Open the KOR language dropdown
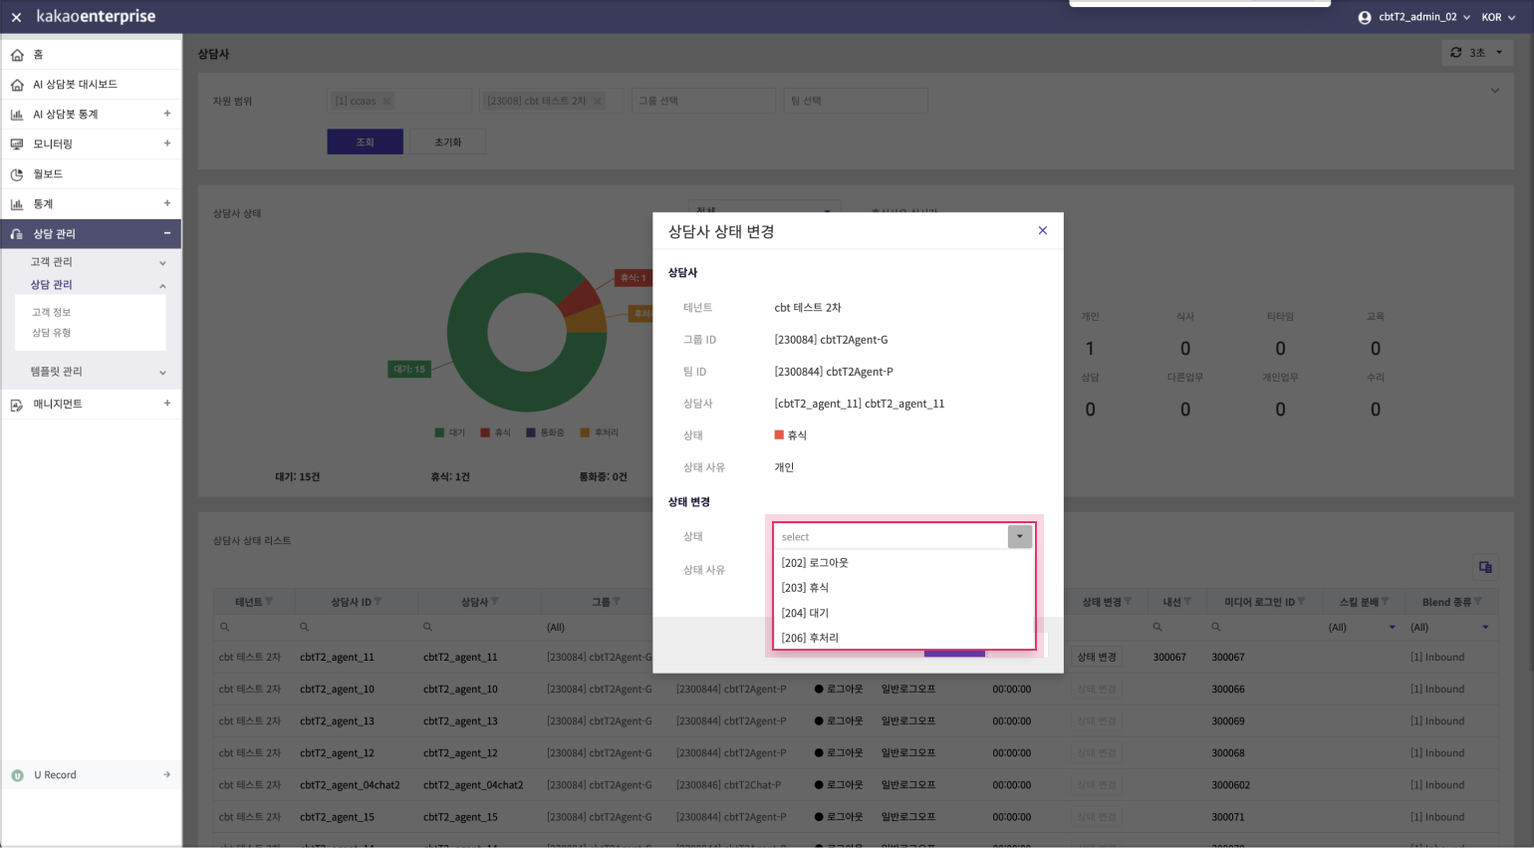Image resolution: width=1534 pixels, height=848 pixels. coord(1497,17)
